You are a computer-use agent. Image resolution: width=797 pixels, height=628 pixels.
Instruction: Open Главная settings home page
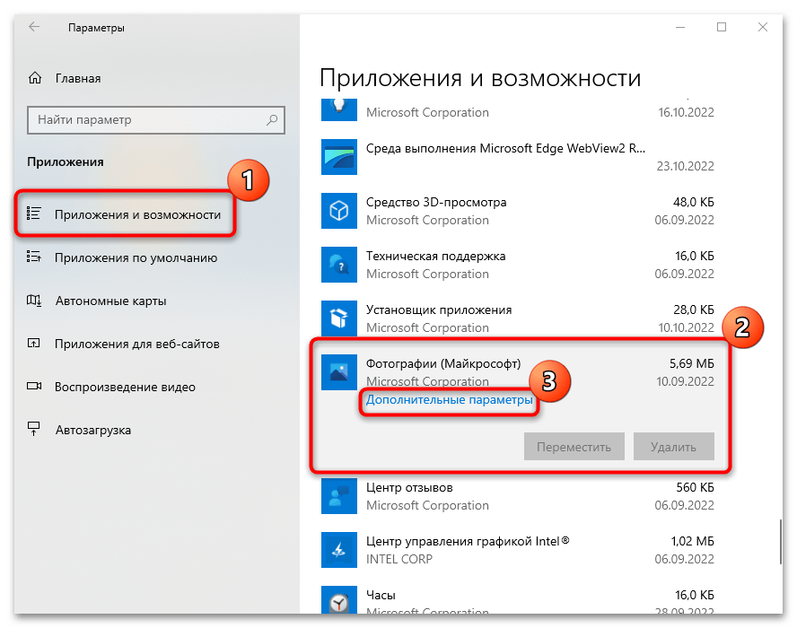pos(78,79)
